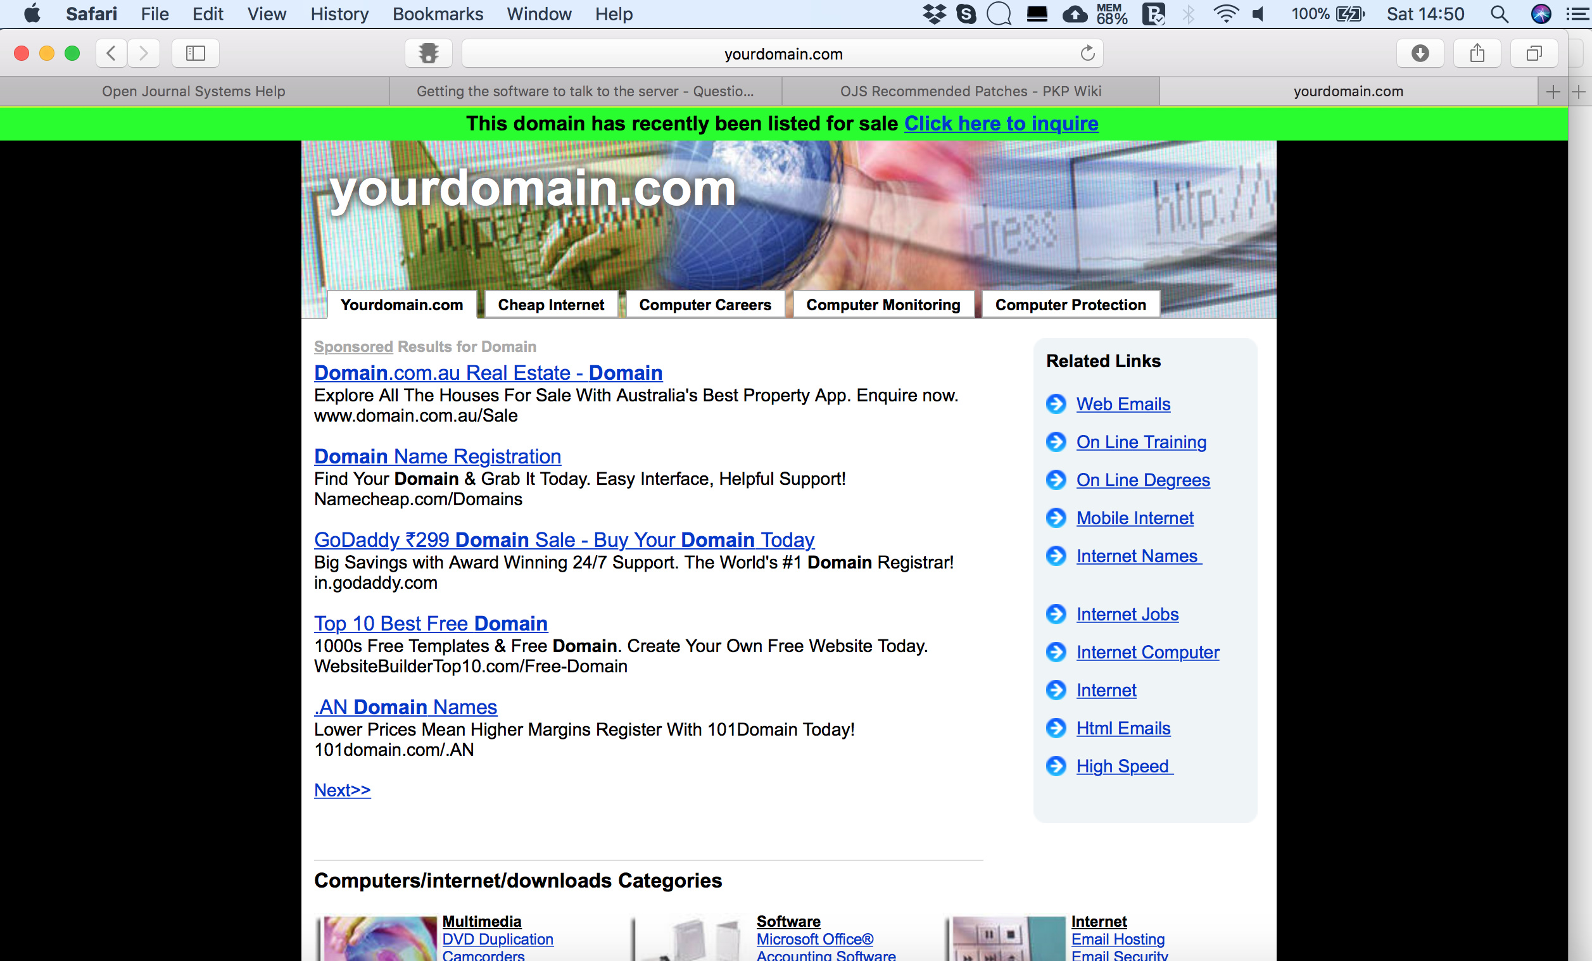
Task: Select the Computer Careers page tab
Action: 705,305
